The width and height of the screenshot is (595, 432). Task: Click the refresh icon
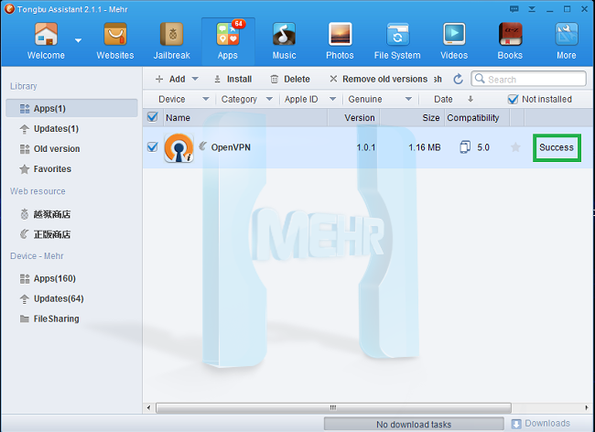458,79
